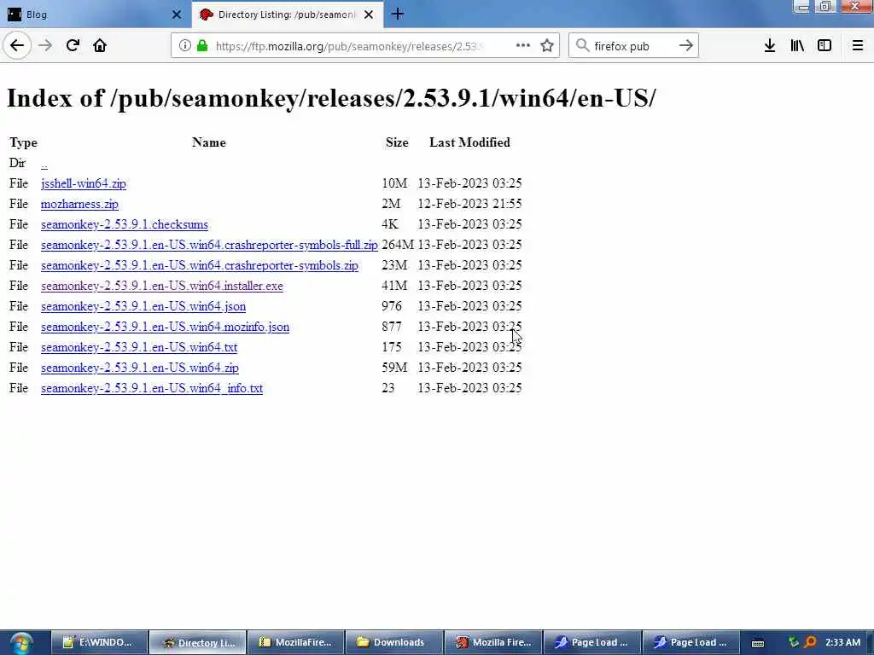Open the Windows Start menu
874x655 pixels.
[21, 643]
